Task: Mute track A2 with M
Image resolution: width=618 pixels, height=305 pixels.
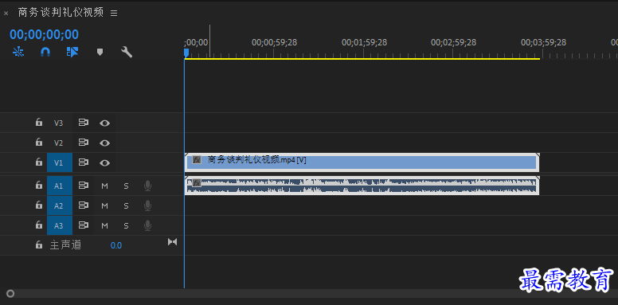Action: coord(104,205)
